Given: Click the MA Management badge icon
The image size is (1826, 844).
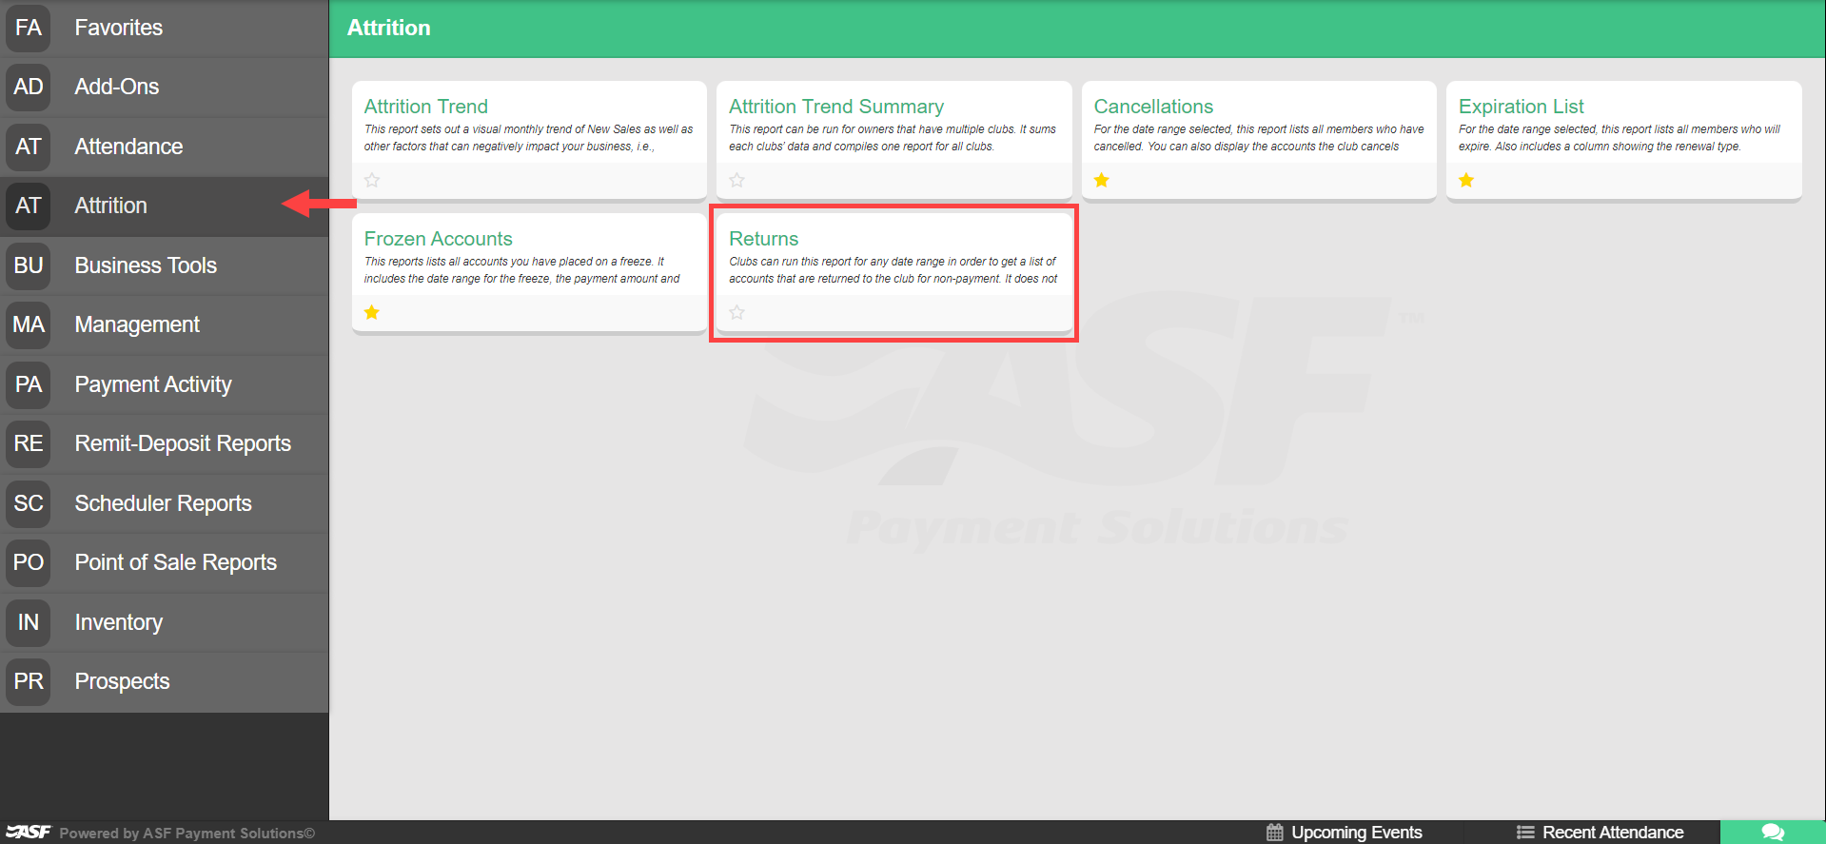Looking at the screenshot, I should tap(28, 324).
